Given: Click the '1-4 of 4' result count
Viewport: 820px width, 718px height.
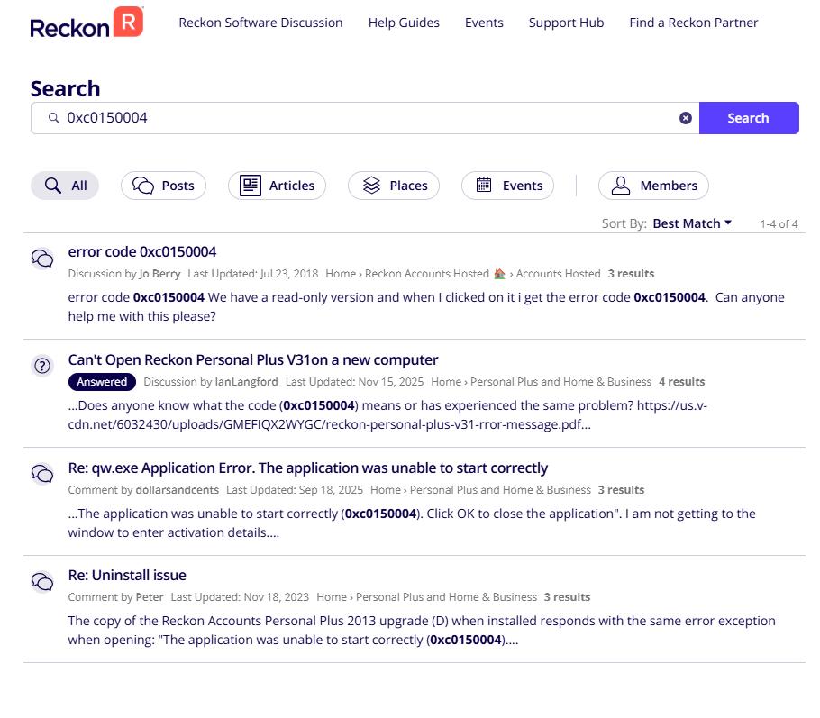Looking at the screenshot, I should [x=779, y=223].
